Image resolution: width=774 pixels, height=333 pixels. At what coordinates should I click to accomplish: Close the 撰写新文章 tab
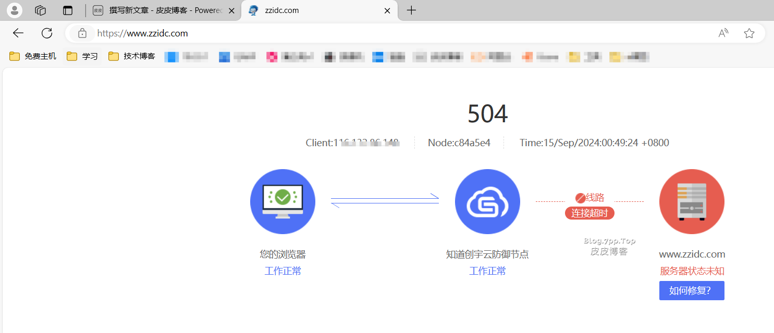point(231,10)
